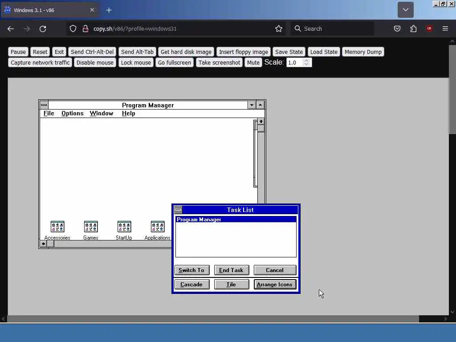
Task: Open the File menu in Program Manager
Action: (x=49, y=114)
